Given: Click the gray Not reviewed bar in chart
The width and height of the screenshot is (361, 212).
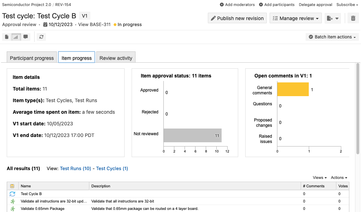Looking at the screenshot, I should pos(192,135).
